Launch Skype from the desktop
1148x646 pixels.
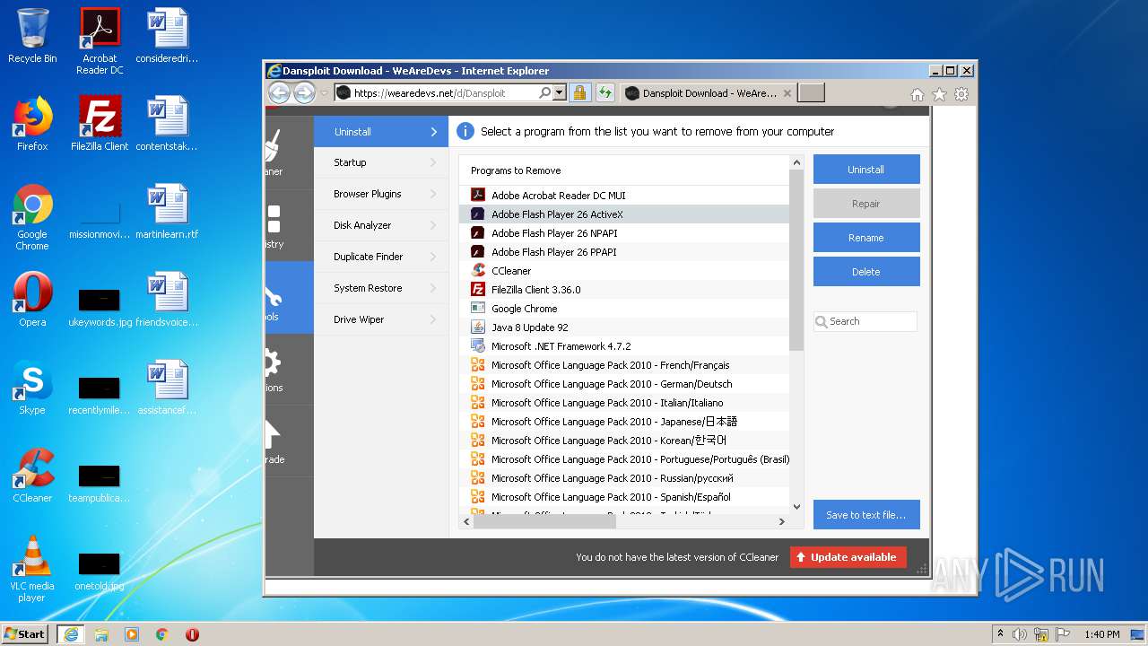(x=32, y=388)
